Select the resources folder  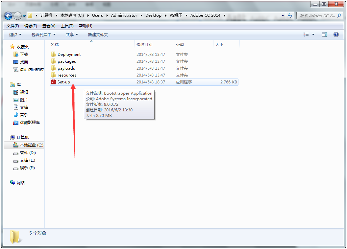(x=67, y=75)
